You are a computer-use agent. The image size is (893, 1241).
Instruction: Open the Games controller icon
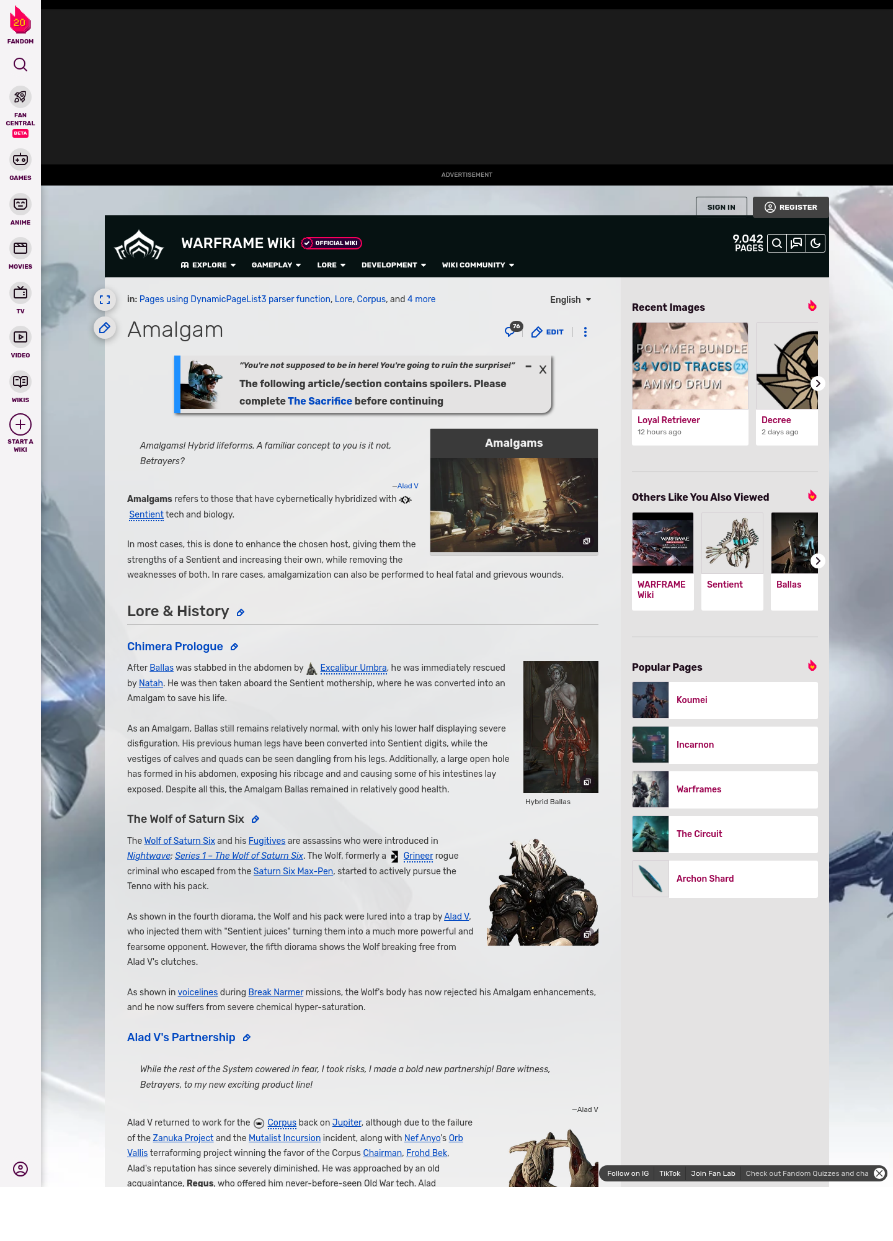20,159
